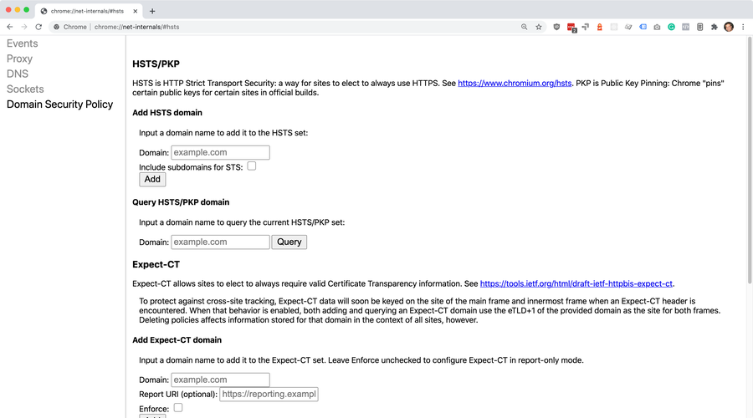Open the Sockets section in sidebar
Image resolution: width=753 pixels, height=418 pixels.
pos(25,89)
